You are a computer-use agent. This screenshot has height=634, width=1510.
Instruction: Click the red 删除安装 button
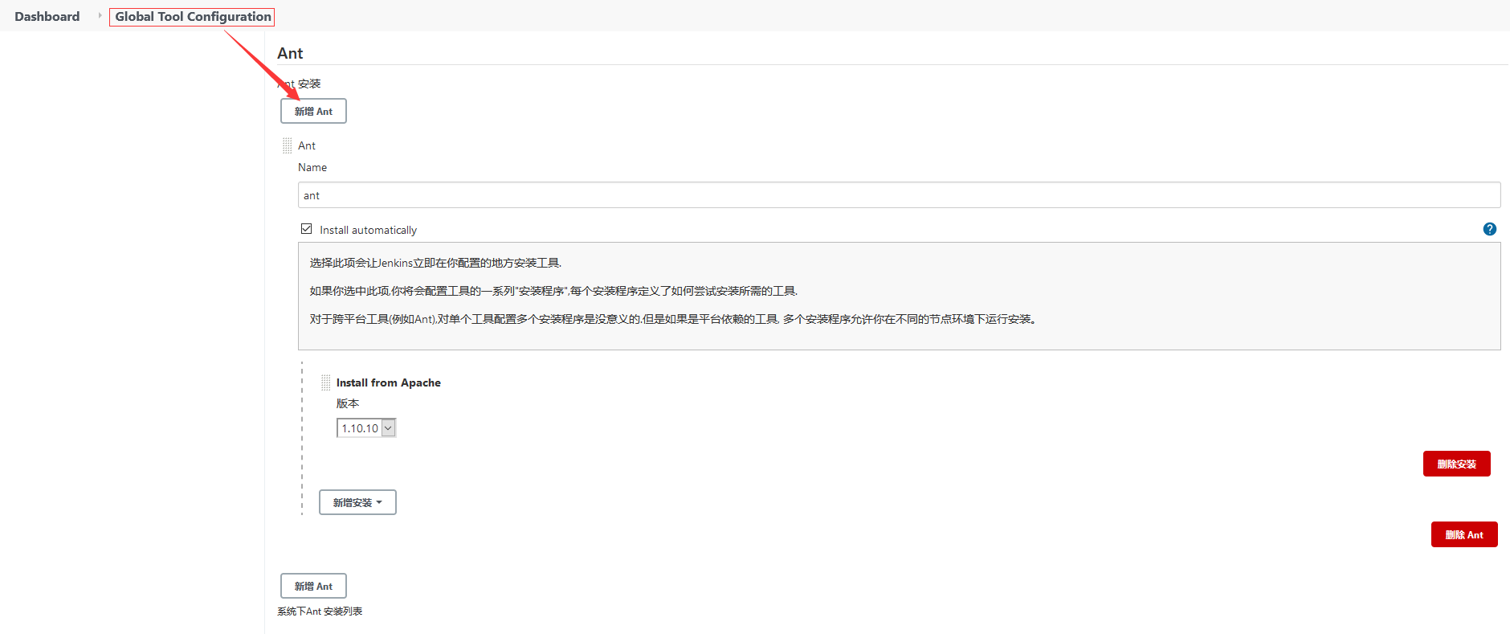[1456, 464]
